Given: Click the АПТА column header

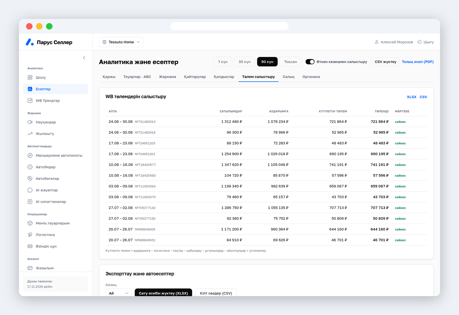Looking at the screenshot, I should tap(113, 111).
